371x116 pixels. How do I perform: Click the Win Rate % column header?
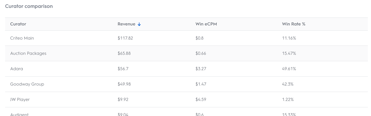[x=294, y=24]
